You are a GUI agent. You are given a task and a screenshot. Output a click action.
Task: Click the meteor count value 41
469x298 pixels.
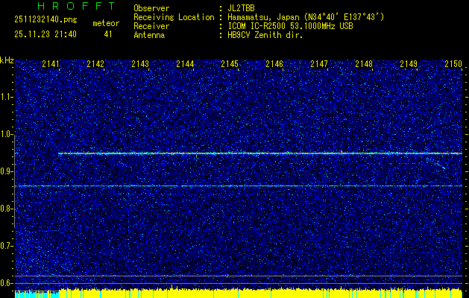(x=108, y=34)
